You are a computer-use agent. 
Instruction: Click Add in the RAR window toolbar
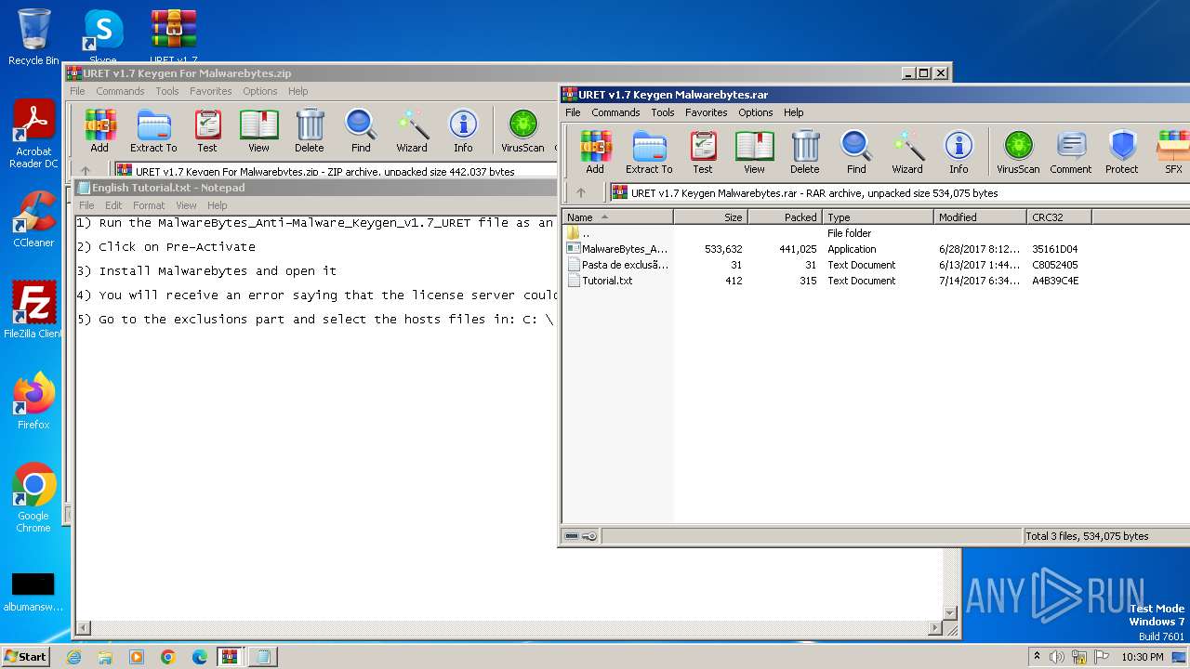[595, 152]
